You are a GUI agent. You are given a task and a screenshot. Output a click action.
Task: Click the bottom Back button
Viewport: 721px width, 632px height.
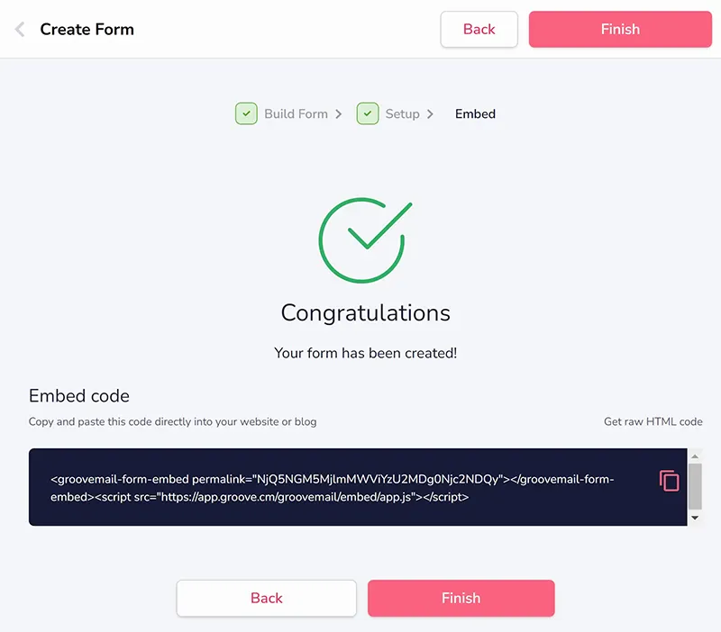[266, 598]
